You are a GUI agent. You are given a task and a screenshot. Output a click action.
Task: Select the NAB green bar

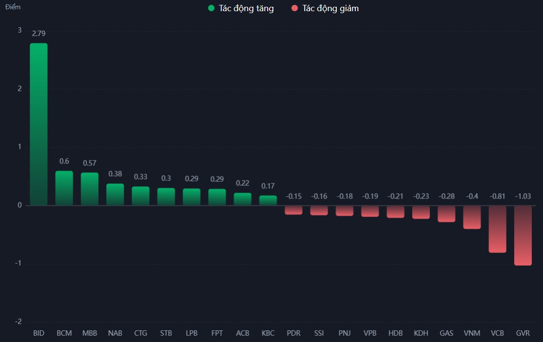coord(115,194)
